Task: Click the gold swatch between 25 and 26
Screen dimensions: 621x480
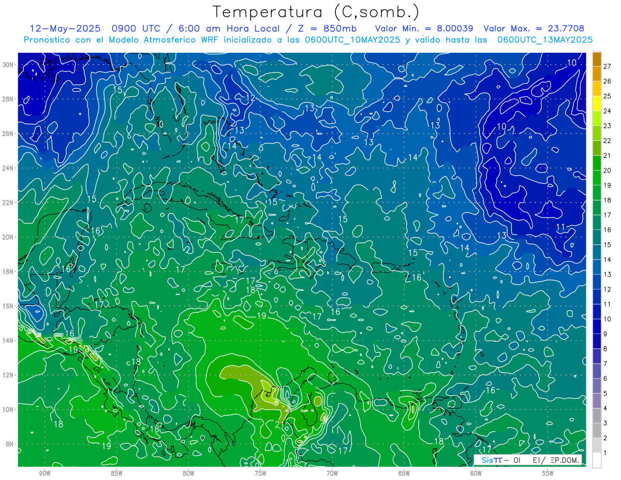Action: click(x=597, y=89)
